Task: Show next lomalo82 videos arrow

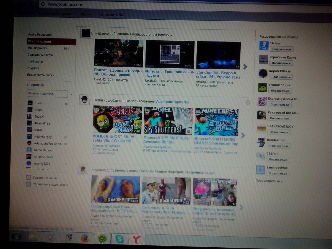Action: click(245, 66)
